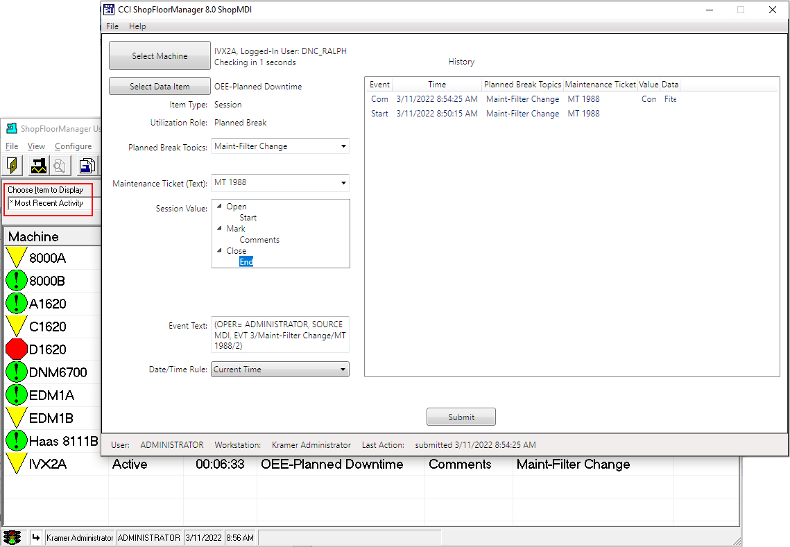The width and height of the screenshot is (790, 547).
Task: Open the Planned Break Topics dropdown
Action: [343, 146]
